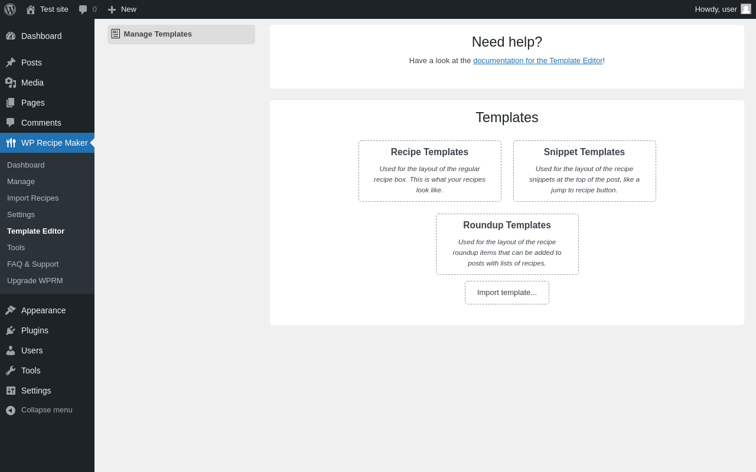Open the Appearance menu
Screen dimensions: 756x472
[x=47, y=310]
